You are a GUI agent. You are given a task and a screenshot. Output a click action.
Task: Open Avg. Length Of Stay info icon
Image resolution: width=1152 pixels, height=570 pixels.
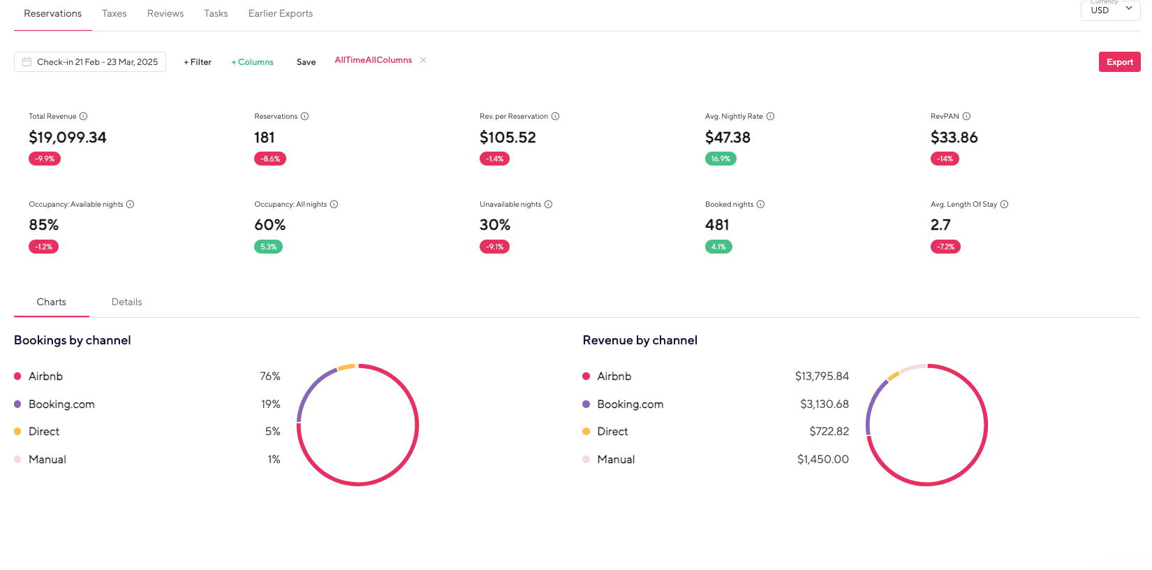click(x=1004, y=205)
